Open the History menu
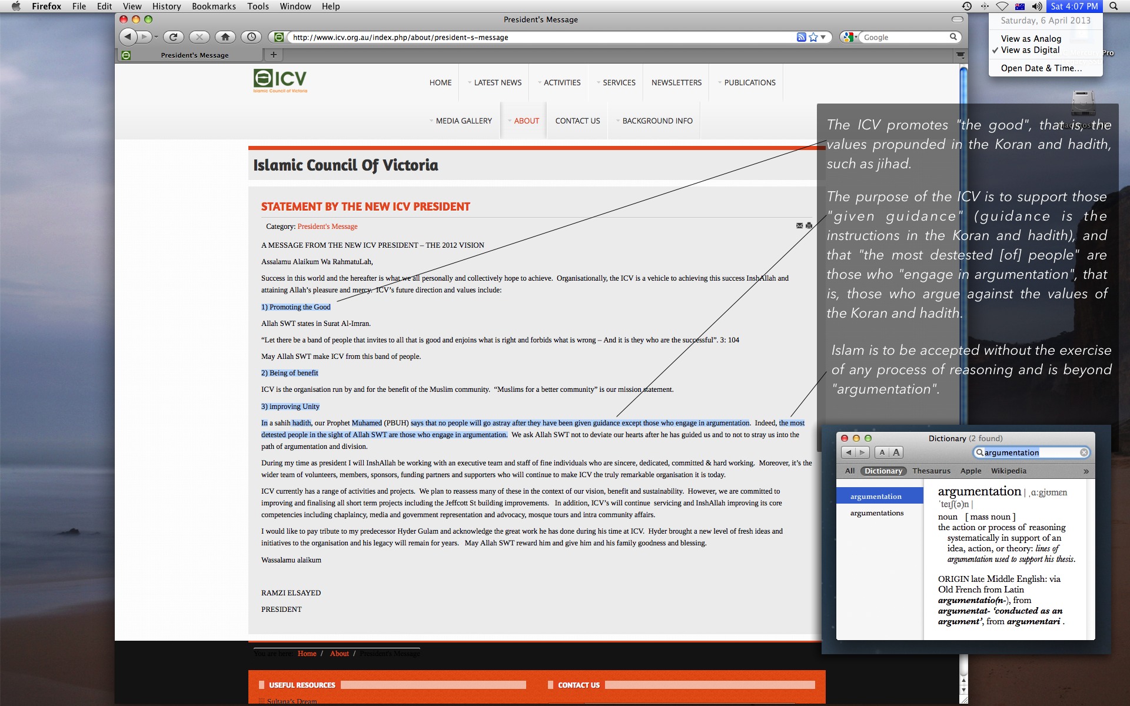 (167, 6)
